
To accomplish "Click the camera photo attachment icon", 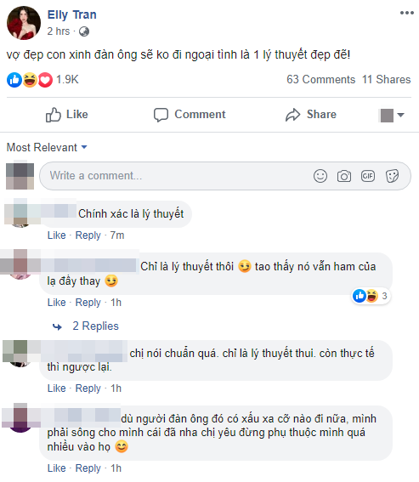I will [343, 176].
